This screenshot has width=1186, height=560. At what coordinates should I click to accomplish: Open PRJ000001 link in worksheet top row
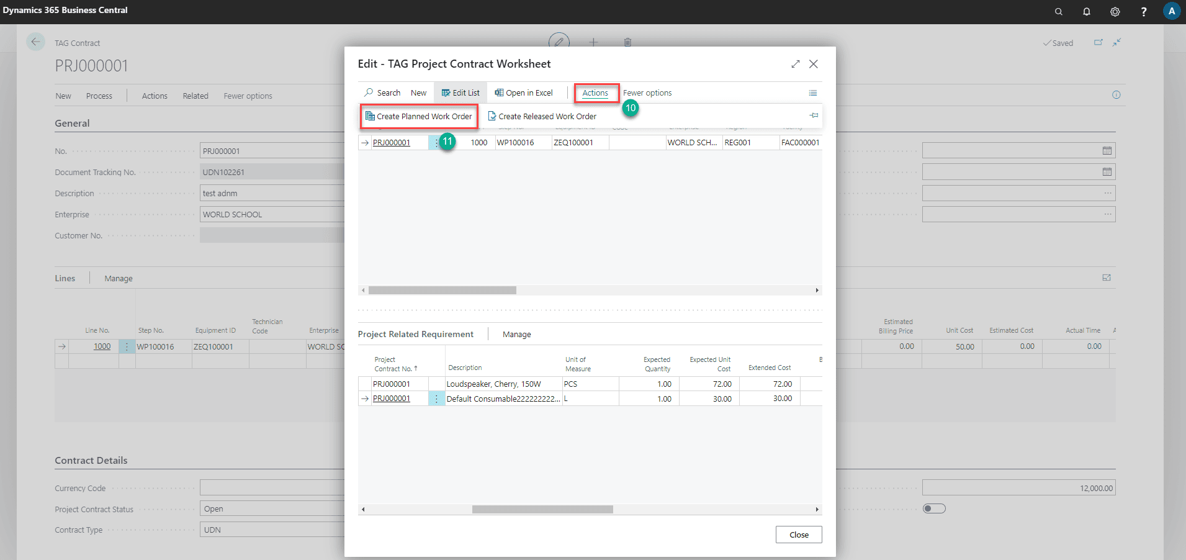(x=391, y=143)
